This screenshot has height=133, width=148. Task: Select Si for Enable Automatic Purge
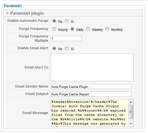tap(67, 21)
